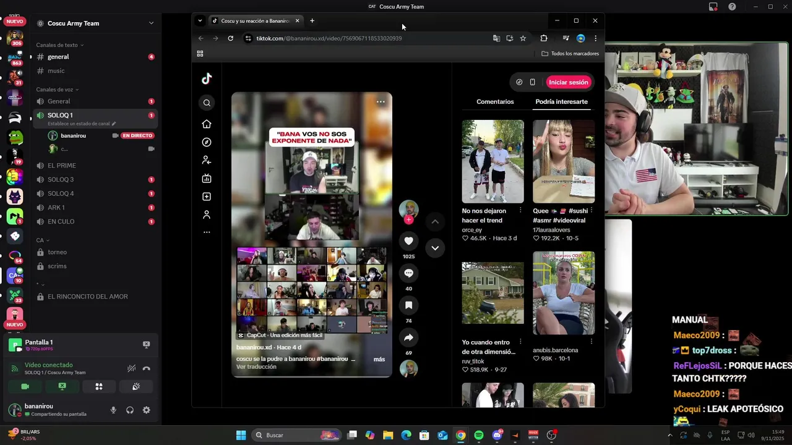Screen dimensions: 792x445
Task: Open Spotify from the taskbar
Action: point(479,435)
